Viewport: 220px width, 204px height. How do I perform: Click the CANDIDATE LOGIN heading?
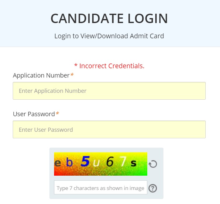[109, 18]
